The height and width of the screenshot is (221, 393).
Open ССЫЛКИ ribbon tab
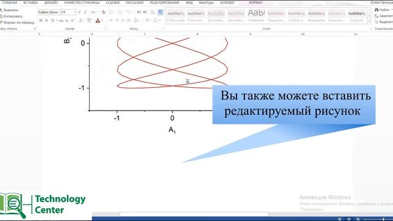[112, 2]
